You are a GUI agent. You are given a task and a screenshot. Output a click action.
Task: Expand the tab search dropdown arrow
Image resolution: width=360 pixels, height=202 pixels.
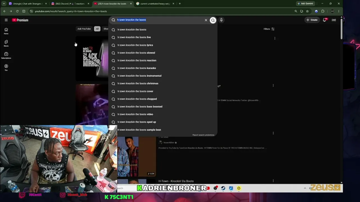pos(4,4)
